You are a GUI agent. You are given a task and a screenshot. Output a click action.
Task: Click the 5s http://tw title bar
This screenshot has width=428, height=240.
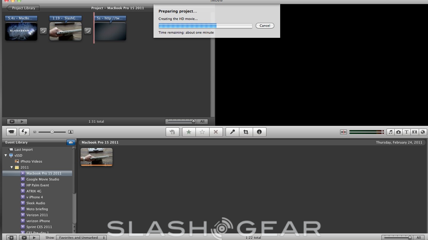click(x=110, y=18)
